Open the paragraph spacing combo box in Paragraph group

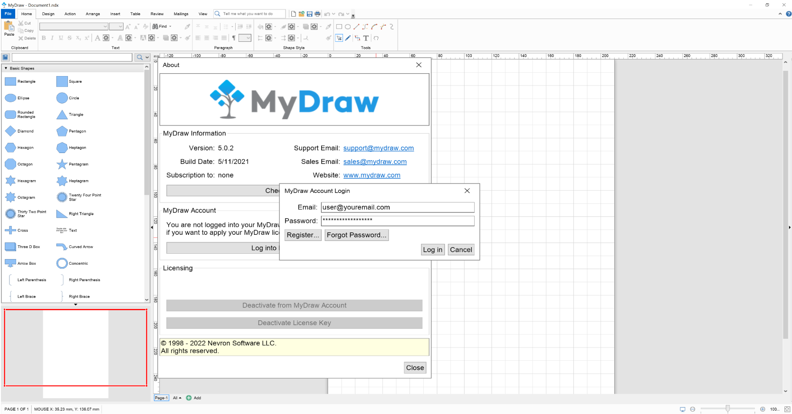pos(245,38)
